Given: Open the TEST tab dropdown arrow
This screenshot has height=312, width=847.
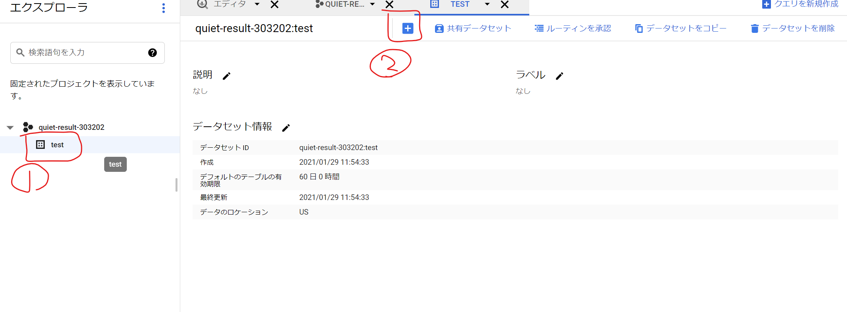Looking at the screenshot, I should coord(487,4).
